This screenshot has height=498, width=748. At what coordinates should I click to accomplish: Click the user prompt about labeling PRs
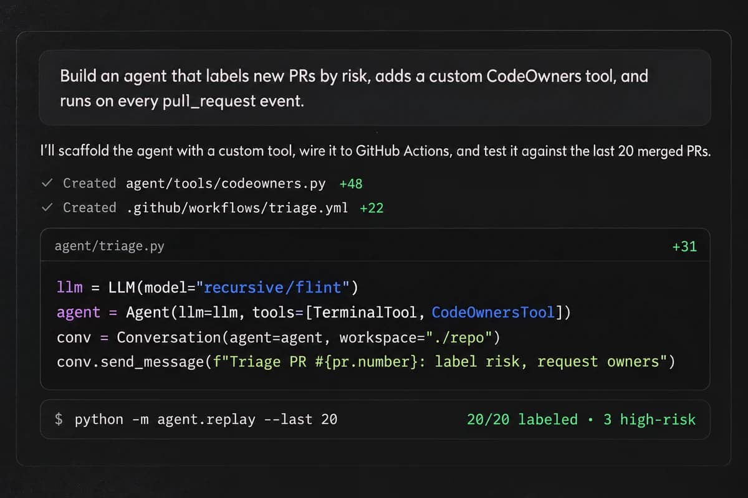[375, 88]
